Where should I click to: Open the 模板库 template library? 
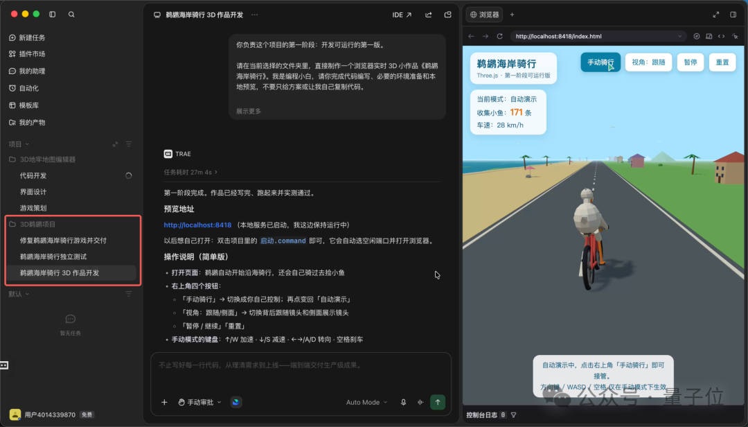[24, 105]
